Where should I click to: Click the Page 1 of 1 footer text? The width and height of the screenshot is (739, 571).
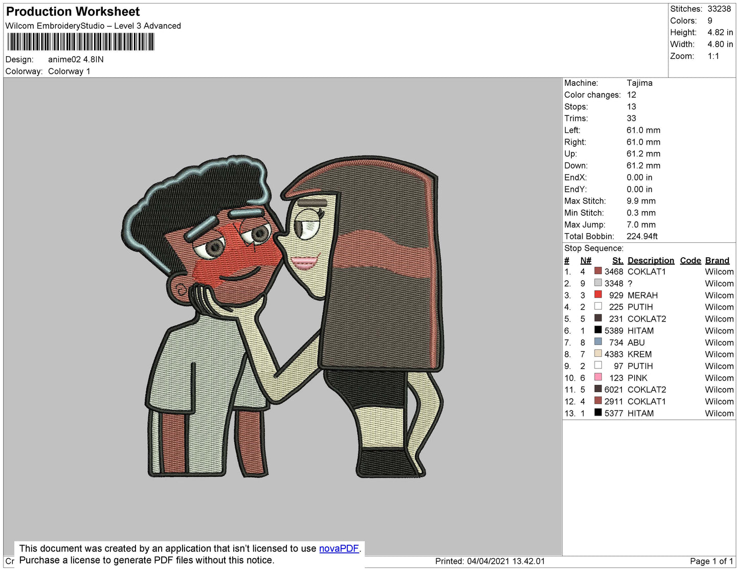click(711, 561)
